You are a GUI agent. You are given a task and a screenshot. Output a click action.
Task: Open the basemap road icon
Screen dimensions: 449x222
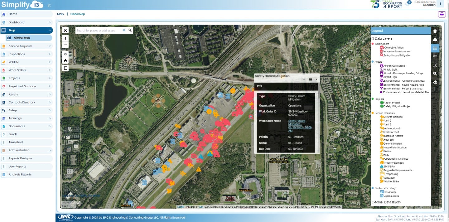[x=435, y=40]
